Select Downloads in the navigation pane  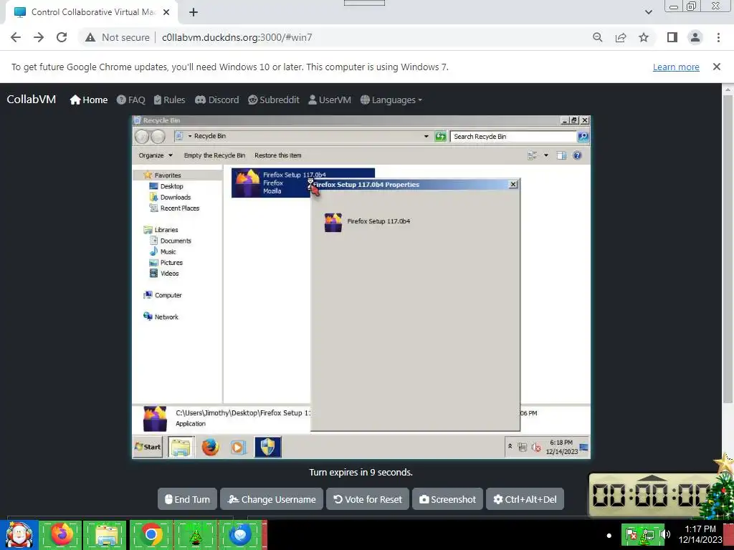176,198
